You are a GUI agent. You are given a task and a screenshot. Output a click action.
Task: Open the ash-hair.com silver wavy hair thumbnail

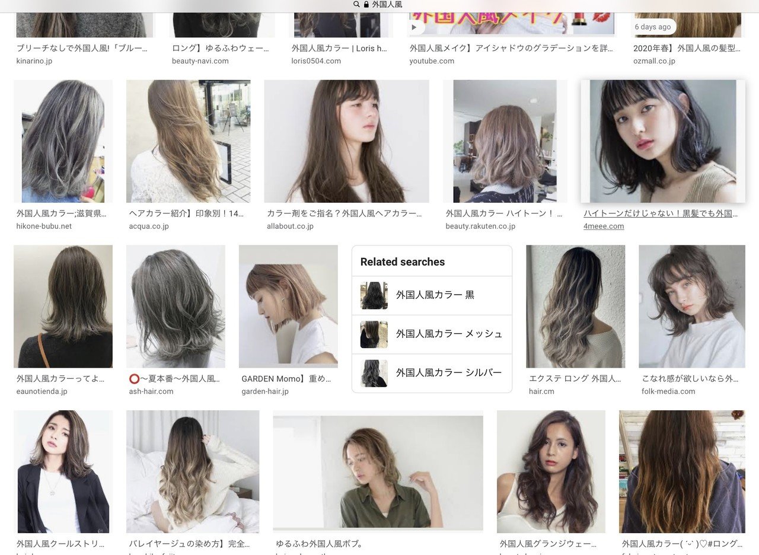pos(176,307)
